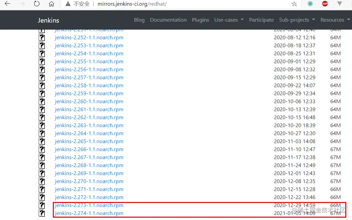Open the Blog nav item
Viewport: 352px width, 220px height.
[139, 20]
